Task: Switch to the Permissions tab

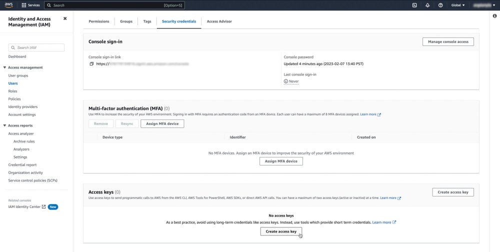Action: coord(99,21)
